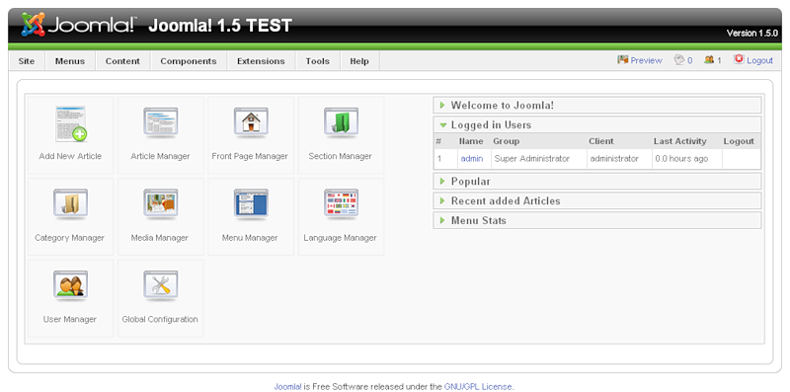Open the Joomla! footer link

[287, 387]
